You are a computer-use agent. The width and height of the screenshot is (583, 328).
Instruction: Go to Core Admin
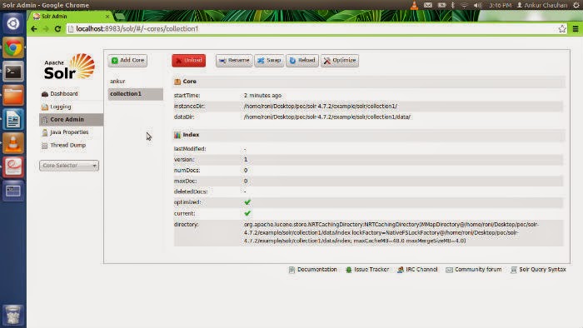pos(71,120)
